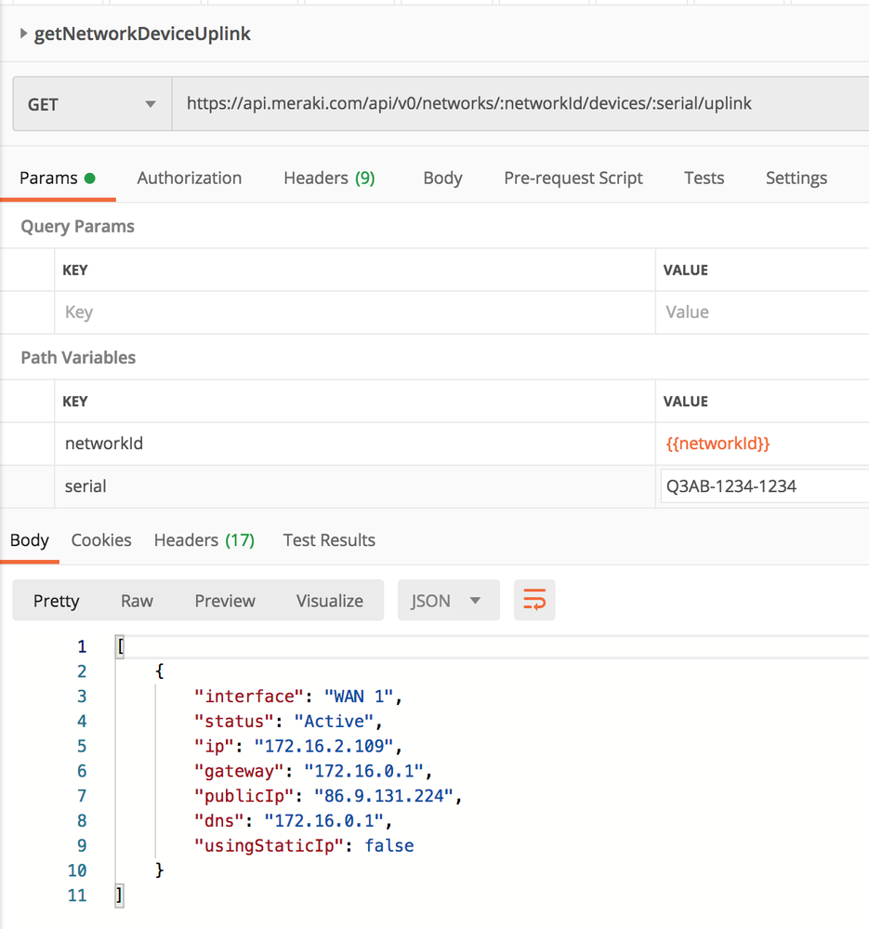Open the request Settings tab
The image size is (869, 929).
[796, 179]
